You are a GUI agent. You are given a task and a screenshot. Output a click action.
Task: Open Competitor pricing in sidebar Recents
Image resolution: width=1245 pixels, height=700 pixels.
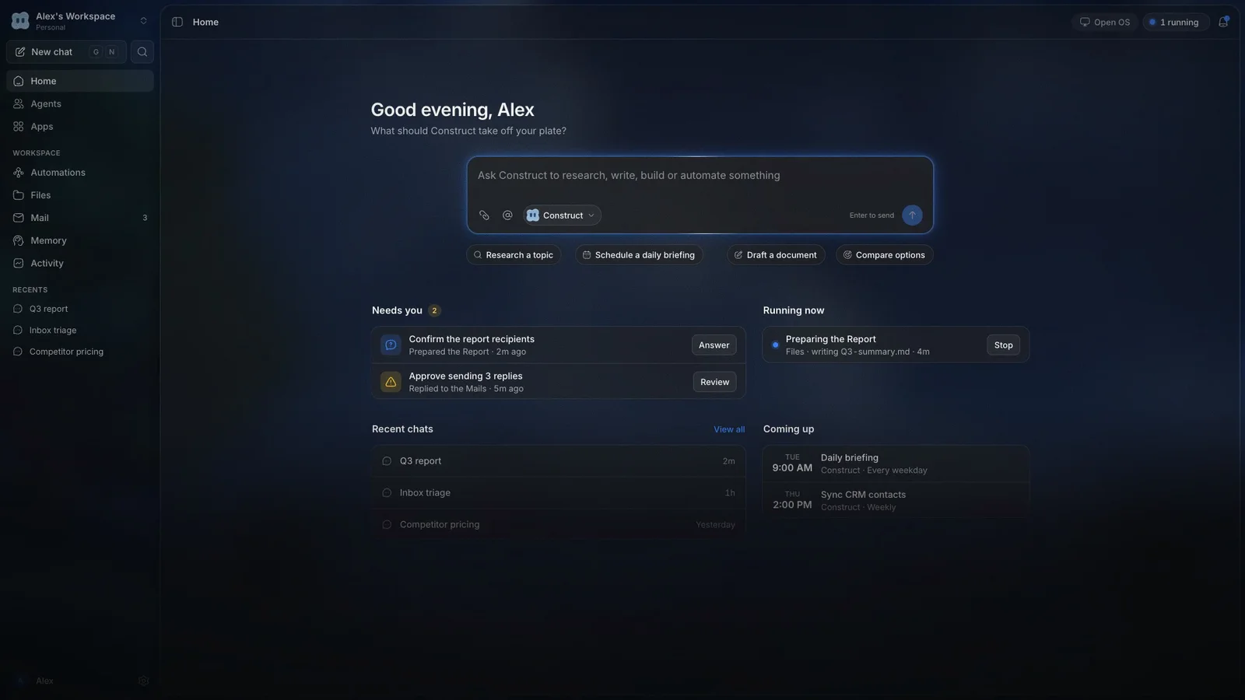pos(80,352)
